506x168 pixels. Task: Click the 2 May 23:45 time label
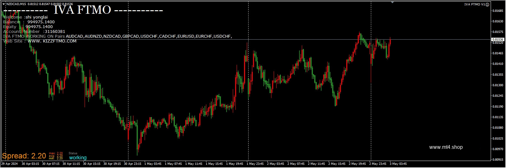pyautogui.click(x=378, y=164)
